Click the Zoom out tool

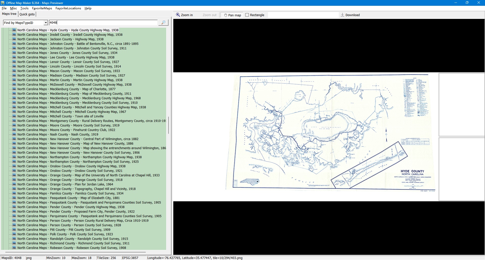(209, 15)
